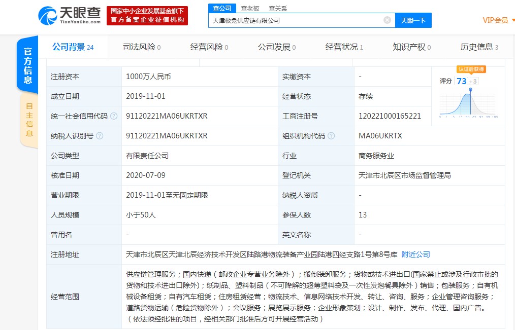Select the 司法风险 tab

pos(142,47)
